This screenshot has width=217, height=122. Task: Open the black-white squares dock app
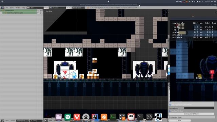tap(158, 117)
